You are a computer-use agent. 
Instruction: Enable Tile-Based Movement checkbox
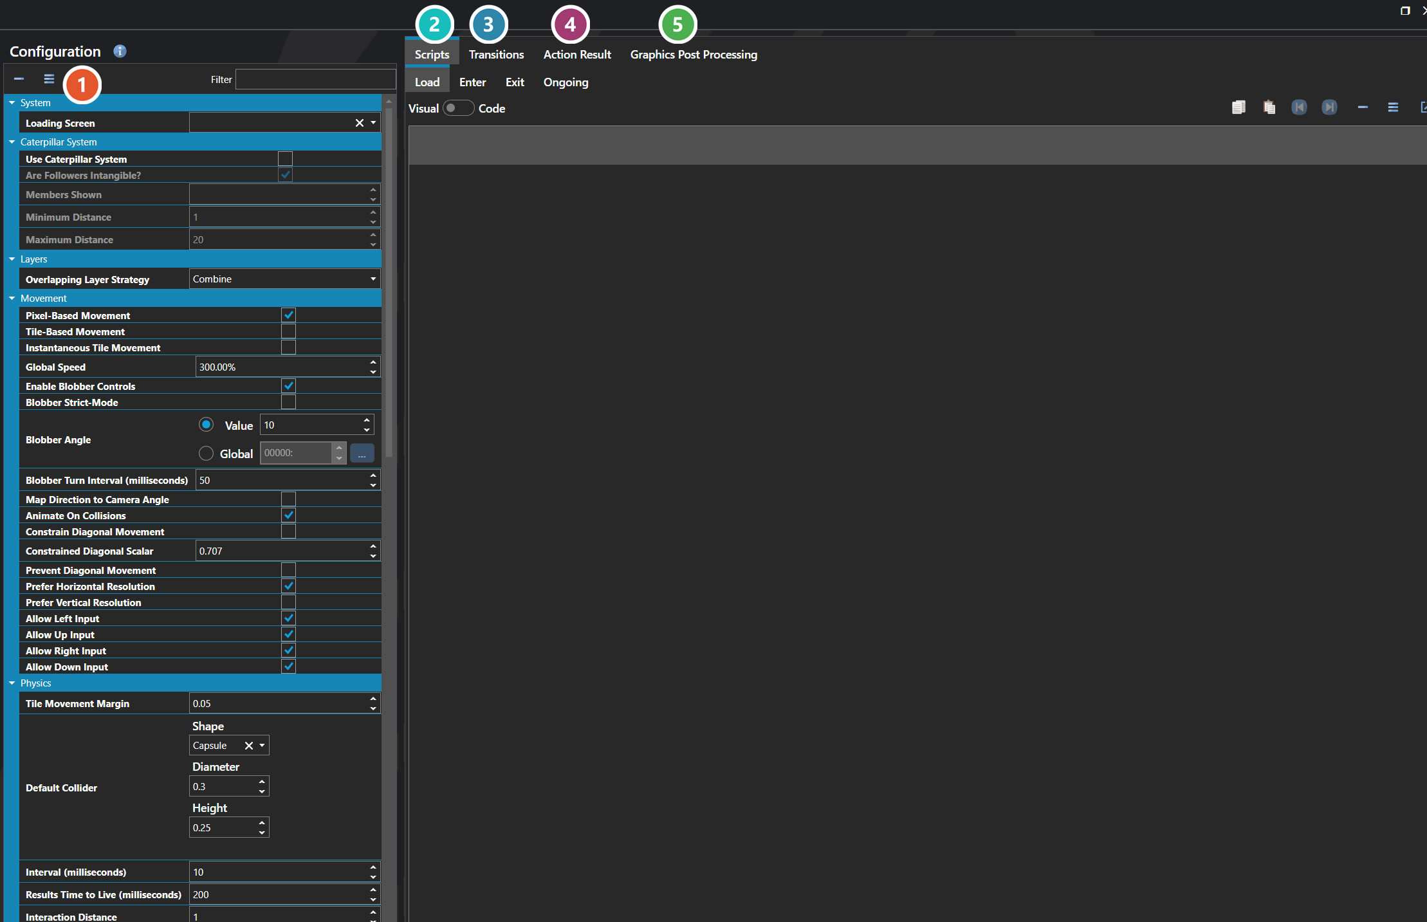tap(288, 331)
